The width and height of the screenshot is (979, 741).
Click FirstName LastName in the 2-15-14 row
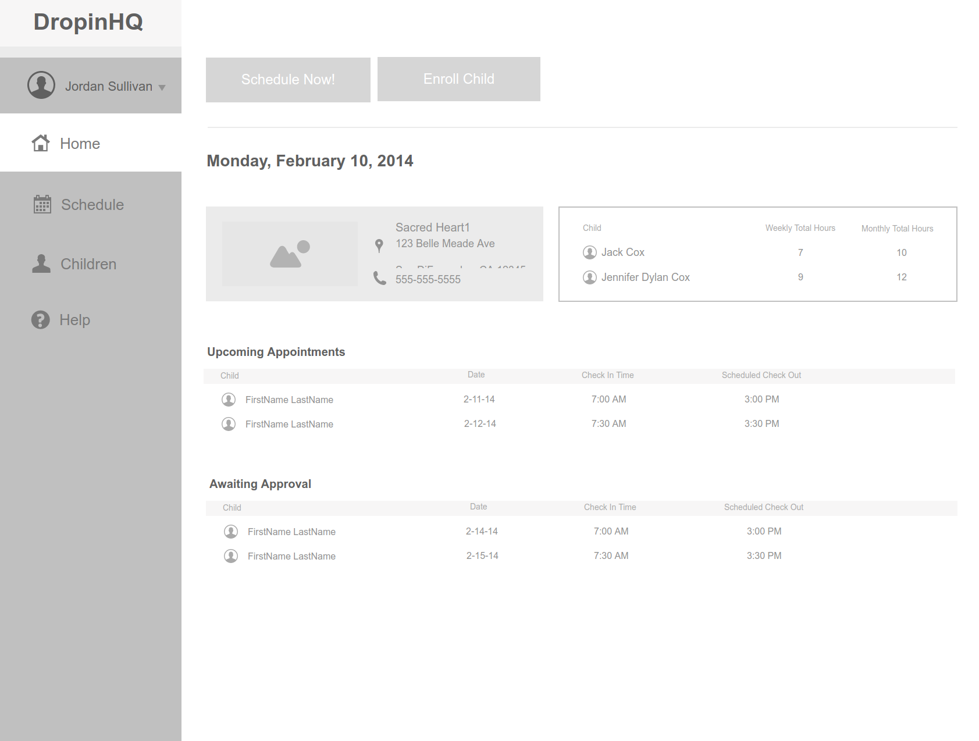coord(291,556)
